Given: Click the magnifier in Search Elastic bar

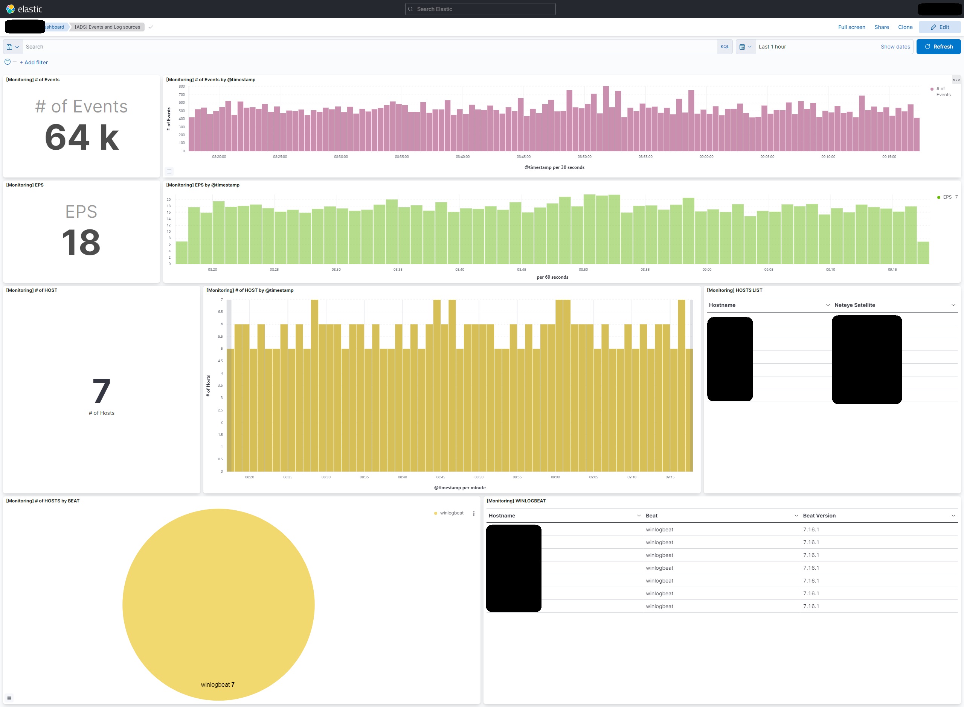Looking at the screenshot, I should click(x=410, y=9).
